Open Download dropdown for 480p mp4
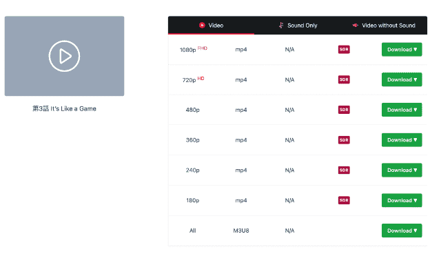 [x=402, y=110]
